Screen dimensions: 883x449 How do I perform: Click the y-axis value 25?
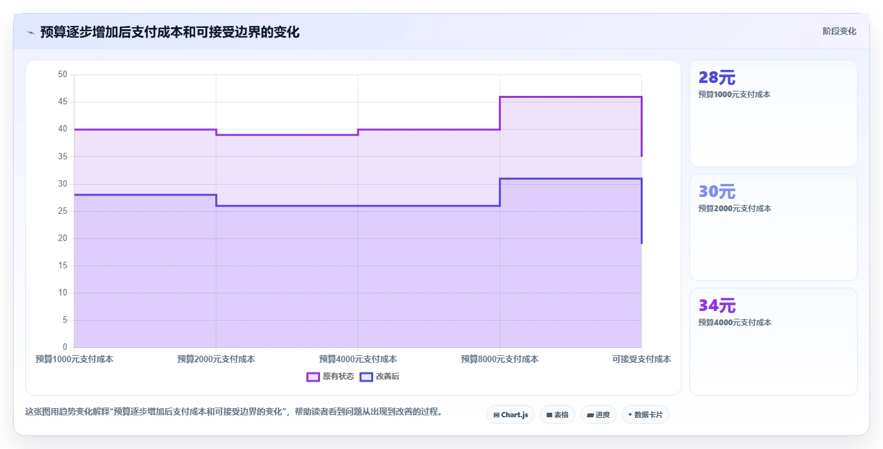[x=63, y=211]
